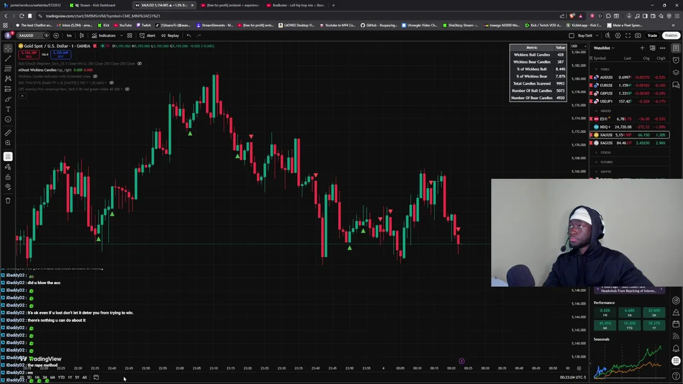Select the All date range button
Image resolution: width=683 pixels, height=384 pixels.
tap(84, 378)
